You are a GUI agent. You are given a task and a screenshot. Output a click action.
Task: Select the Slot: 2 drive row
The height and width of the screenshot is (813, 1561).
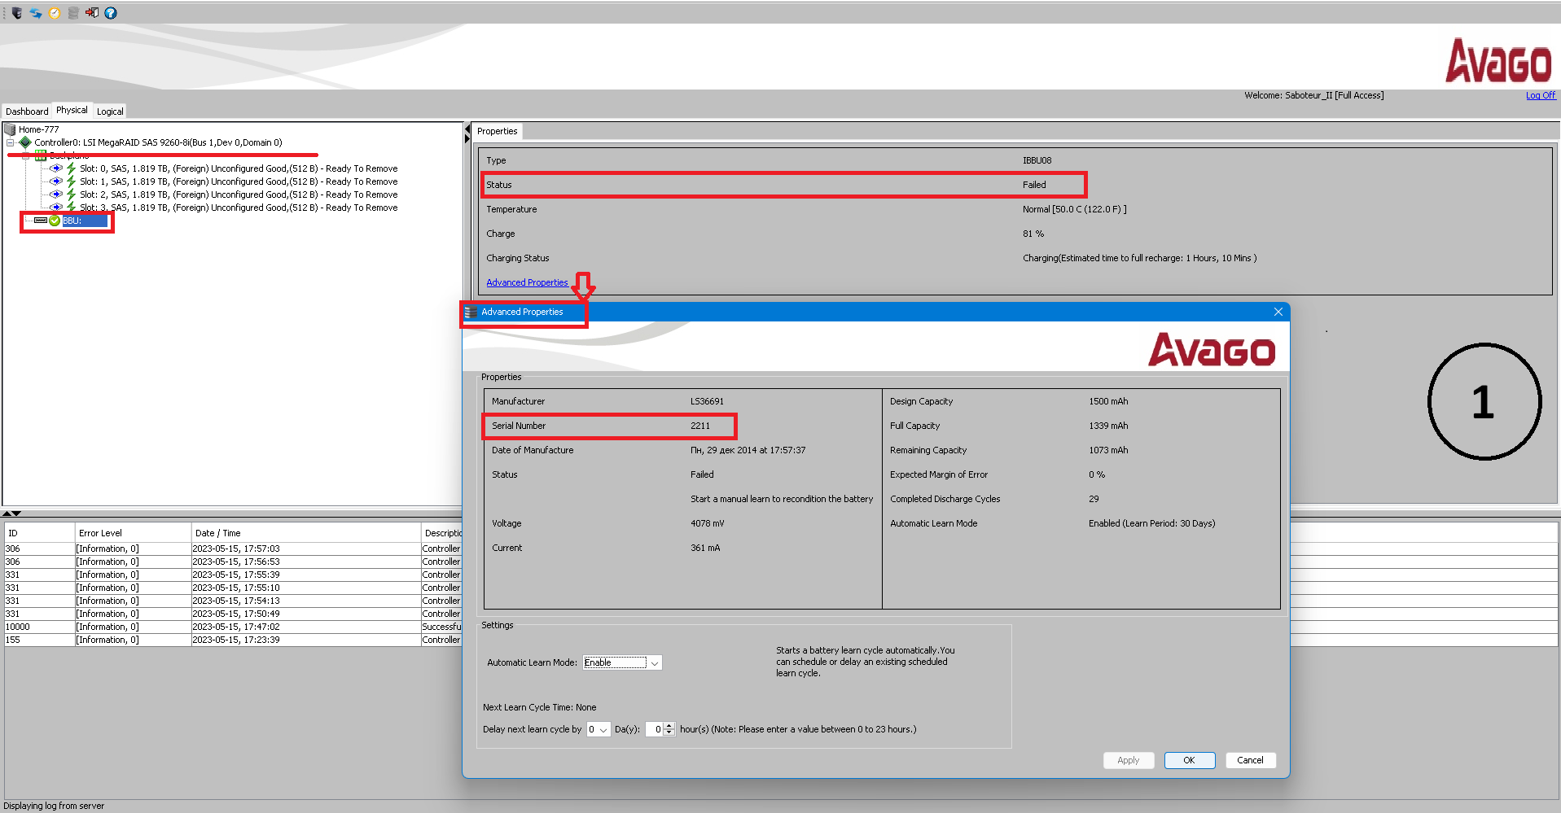click(x=239, y=195)
